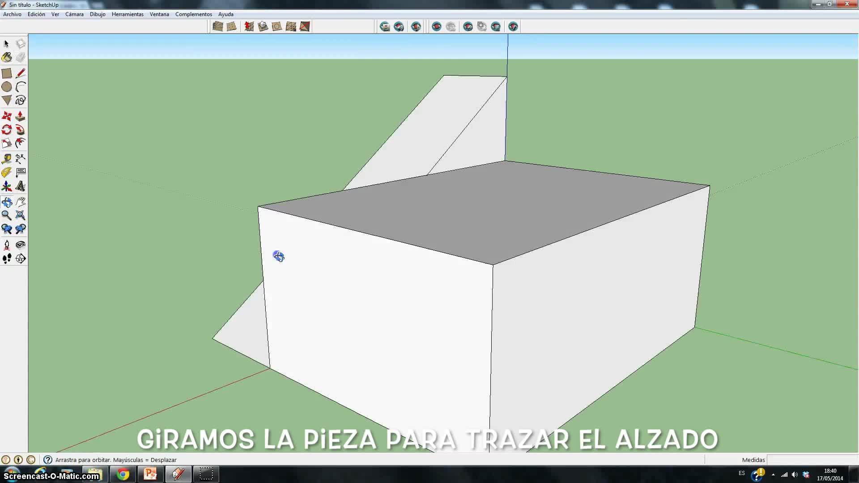Click the Zoom Extents tool

point(21,216)
